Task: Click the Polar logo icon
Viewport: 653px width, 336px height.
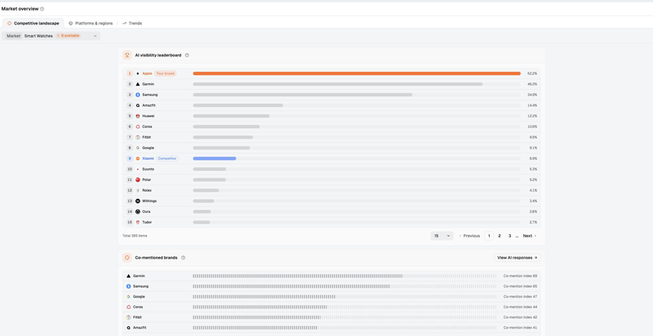Action: point(138,179)
